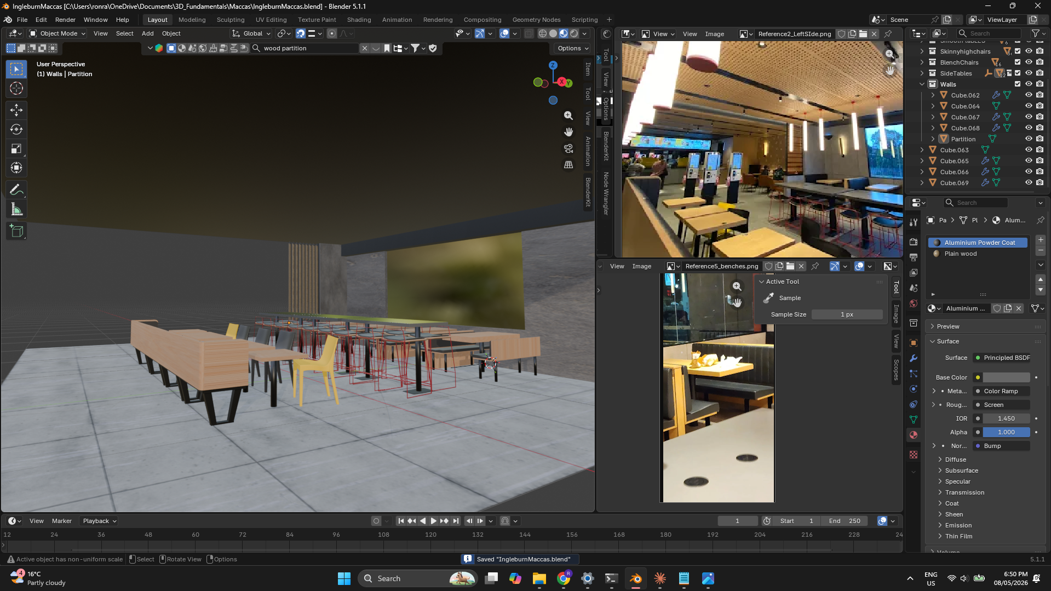1051x591 pixels.
Task: Activate the Select Box tool
Action: [16, 69]
